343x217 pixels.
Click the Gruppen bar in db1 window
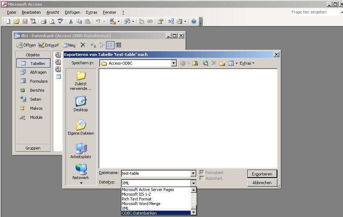click(x=33, y=148)
